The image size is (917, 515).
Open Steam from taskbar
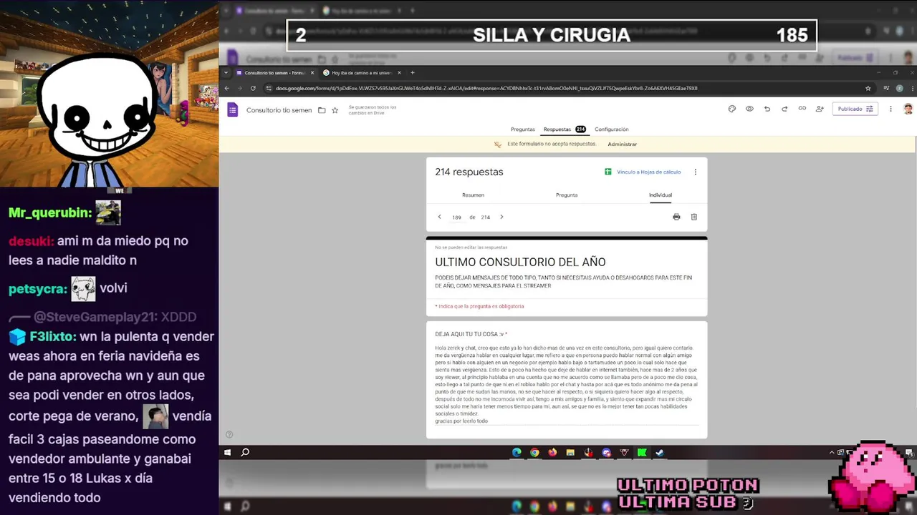point(660,452)
